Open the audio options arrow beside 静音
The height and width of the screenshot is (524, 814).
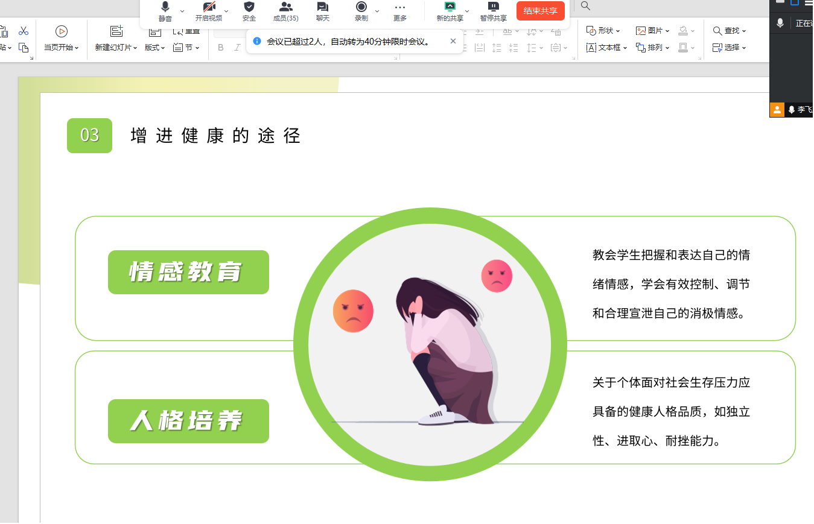click(x=182, y=11)
